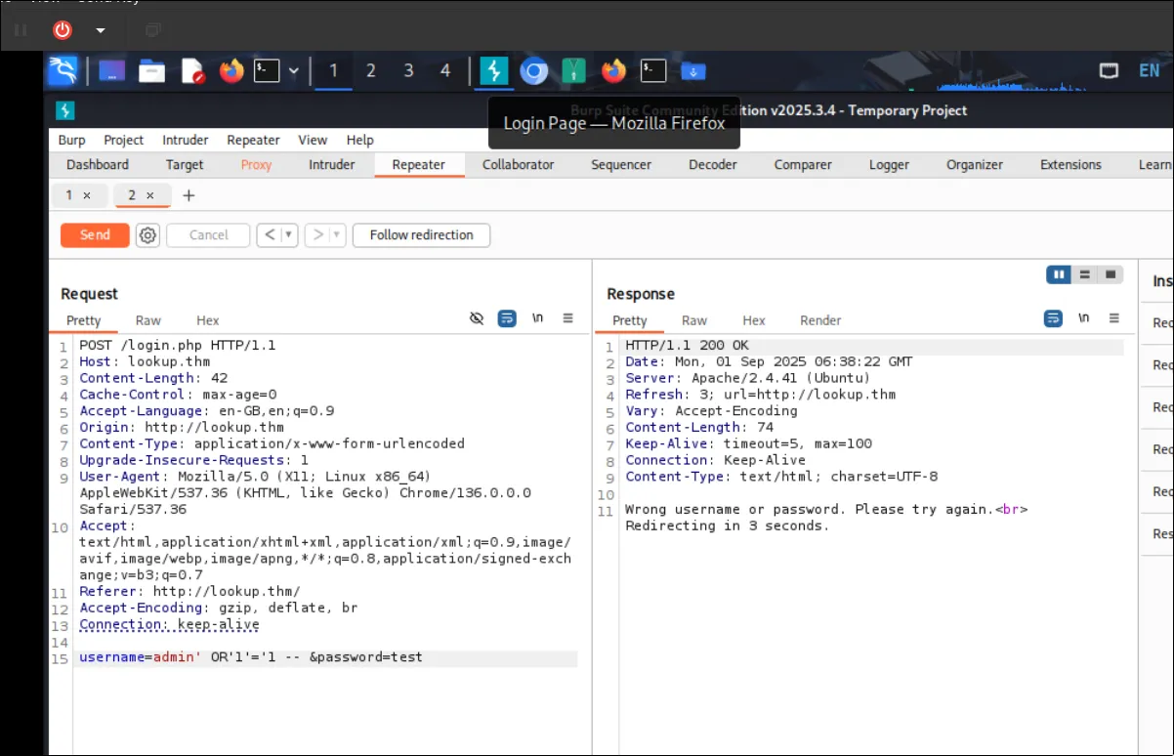Expand the terminal launcher dropdown arrow
The width and height of the screenshot is (1174, 756).
tap(293, 71)
